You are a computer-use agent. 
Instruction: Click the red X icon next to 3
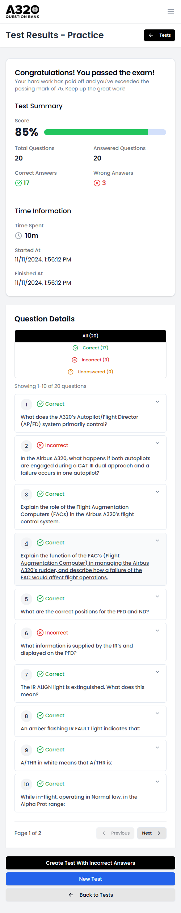[97, 183]
